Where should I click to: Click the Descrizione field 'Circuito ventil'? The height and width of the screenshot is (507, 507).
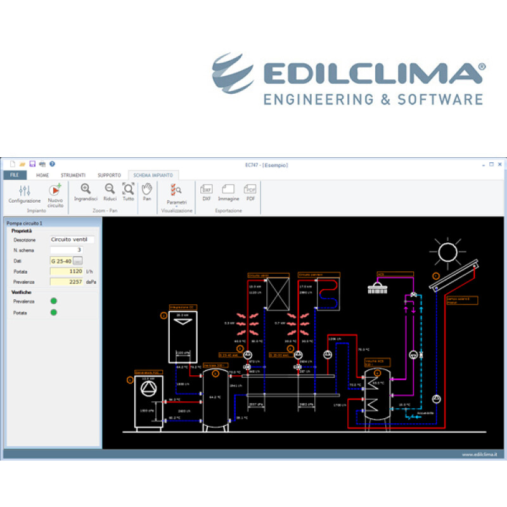click(x=72, y=240)
